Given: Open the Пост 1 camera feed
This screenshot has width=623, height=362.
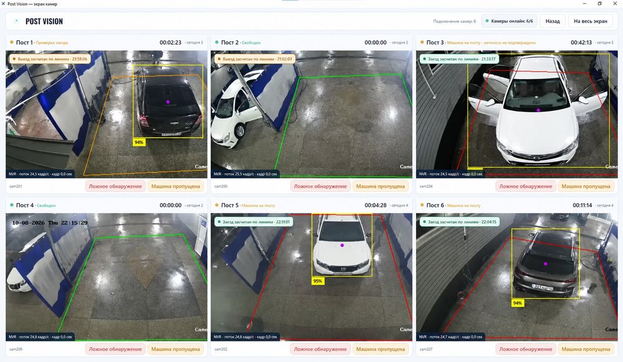Looking at the screenshot, I should (107, 114).
